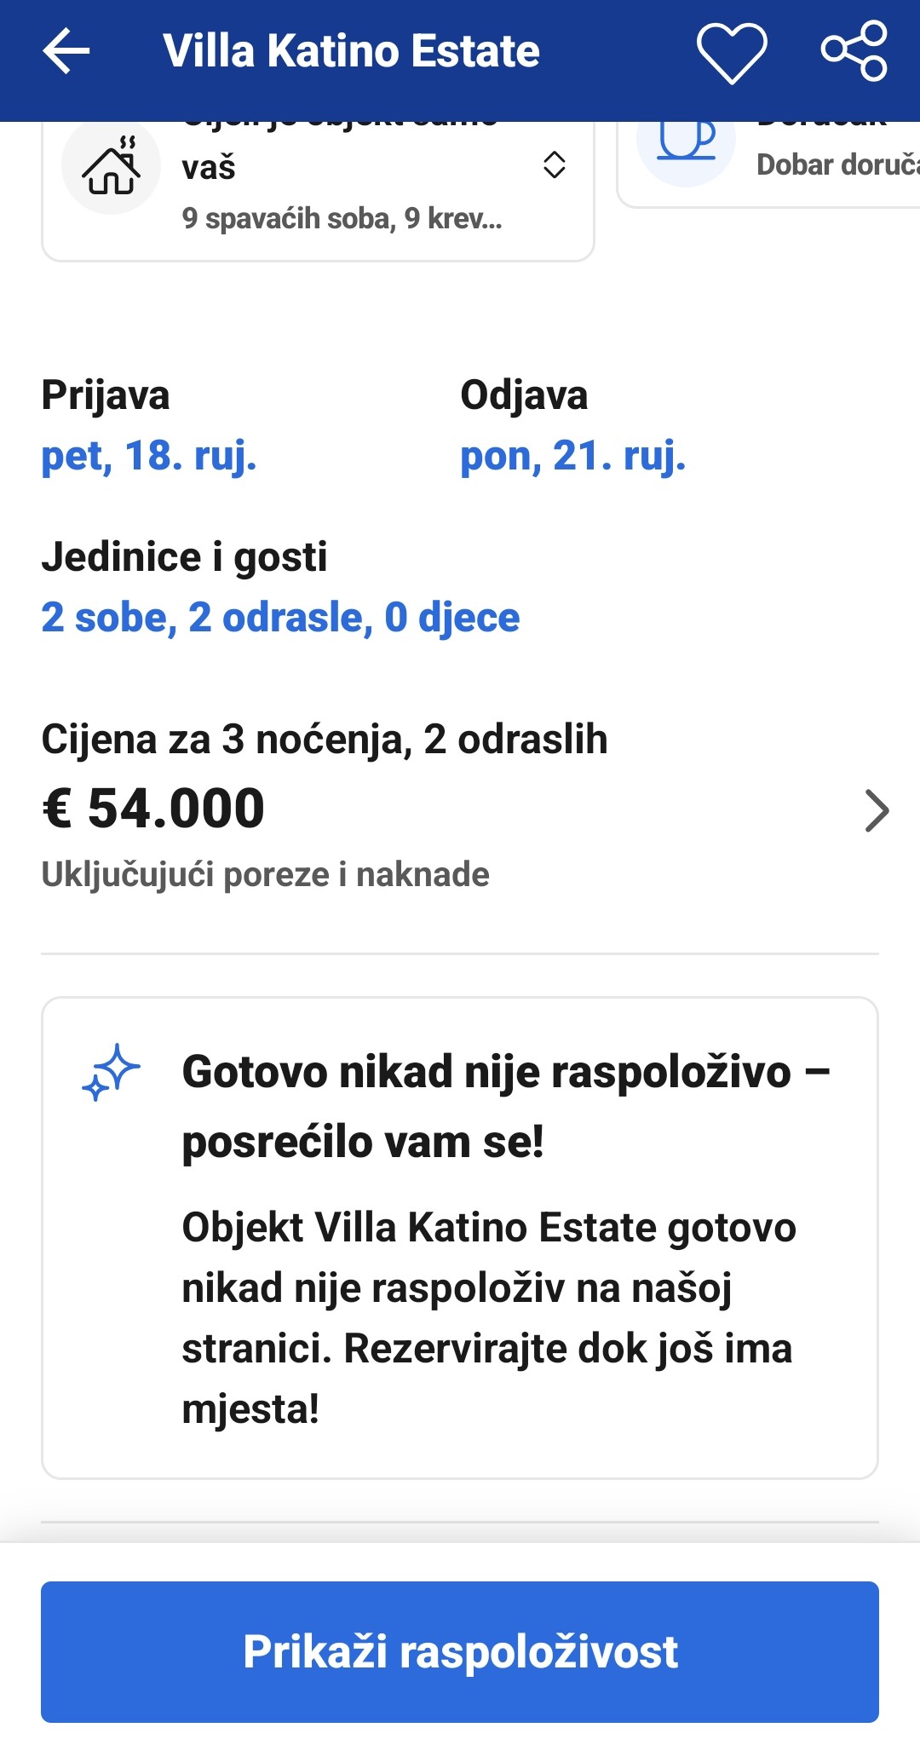Tap Uključujući poreze i naknade text
The image size is (920, 1745).
[x=265, y=874]
